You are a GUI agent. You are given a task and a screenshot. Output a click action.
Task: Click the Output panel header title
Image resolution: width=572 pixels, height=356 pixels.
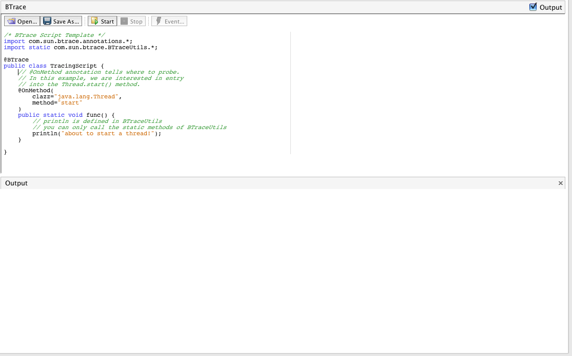16,183
